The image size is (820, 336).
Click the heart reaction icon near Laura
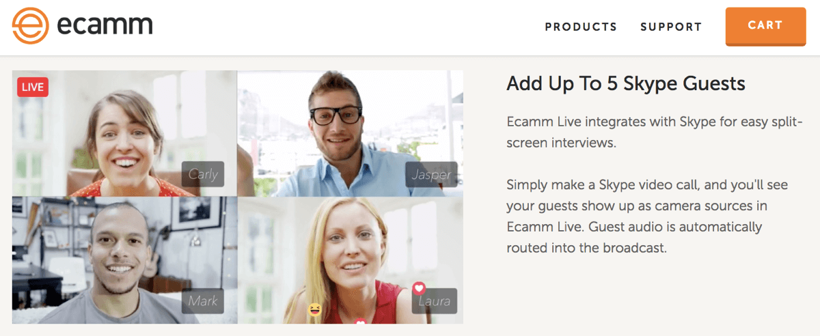419,288
